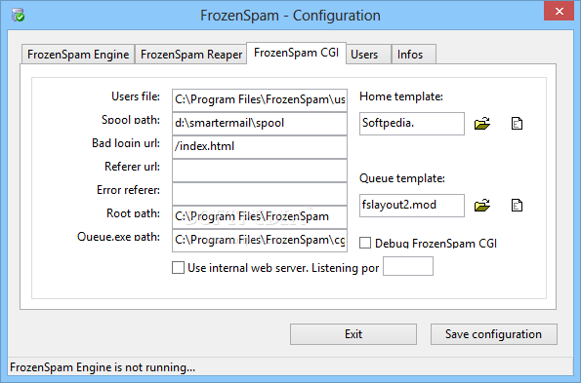This screenshot has height=383, width=581.
Task: Switch to FrozenSpam Engine tab
Action: click(x=78, y=55)
